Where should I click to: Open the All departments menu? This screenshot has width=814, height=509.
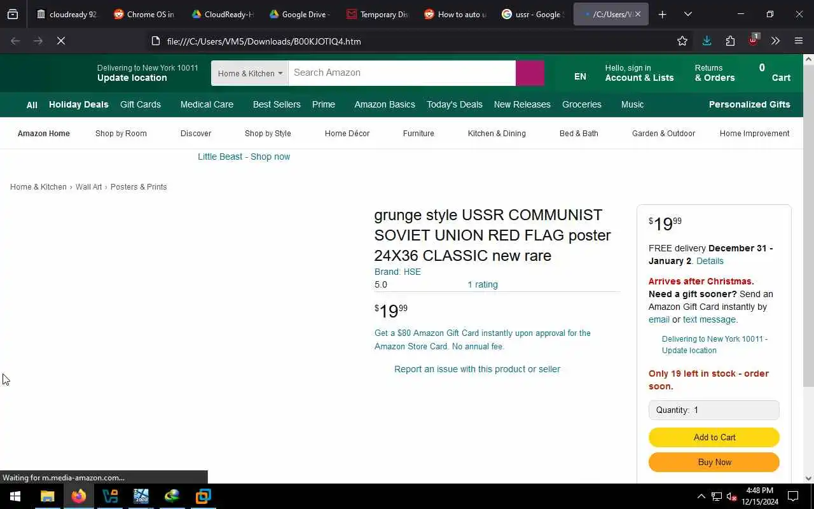tap(32, 105)
